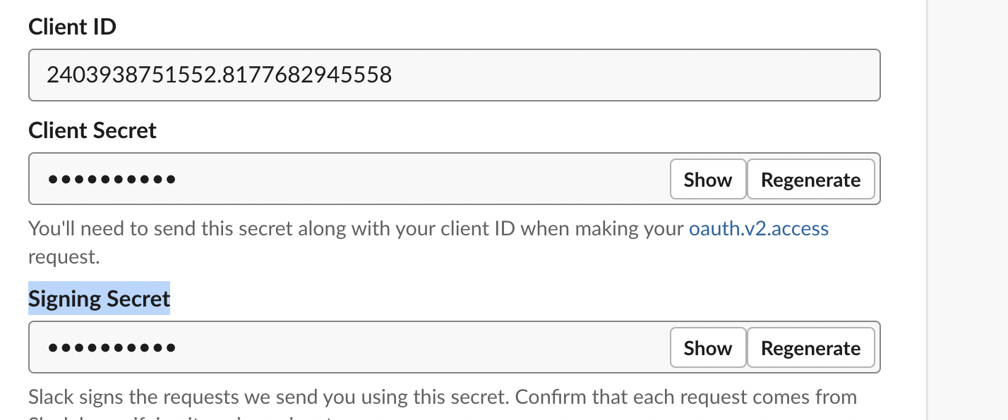The height and width of the screenshot is (420, 1008).
Task: Click "Confirm that each request comes from" text
Action: 685,397
